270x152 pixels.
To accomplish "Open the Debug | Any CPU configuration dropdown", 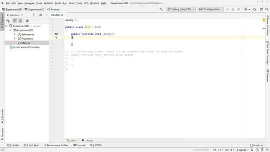I will (x=181, y=9).
